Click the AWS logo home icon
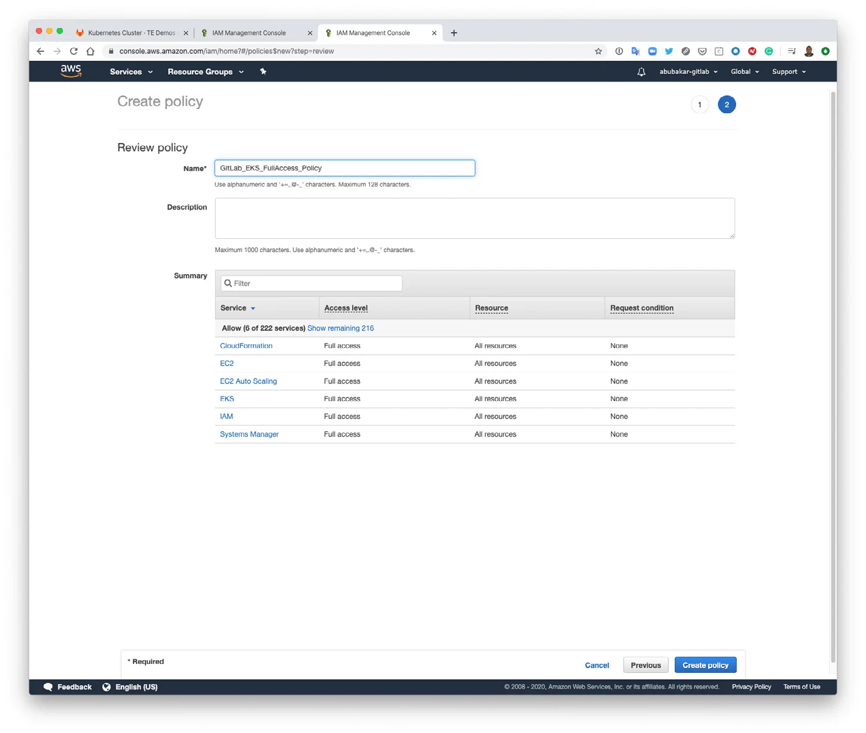This screenshot has width=866, height=733. tap(70, 71)
